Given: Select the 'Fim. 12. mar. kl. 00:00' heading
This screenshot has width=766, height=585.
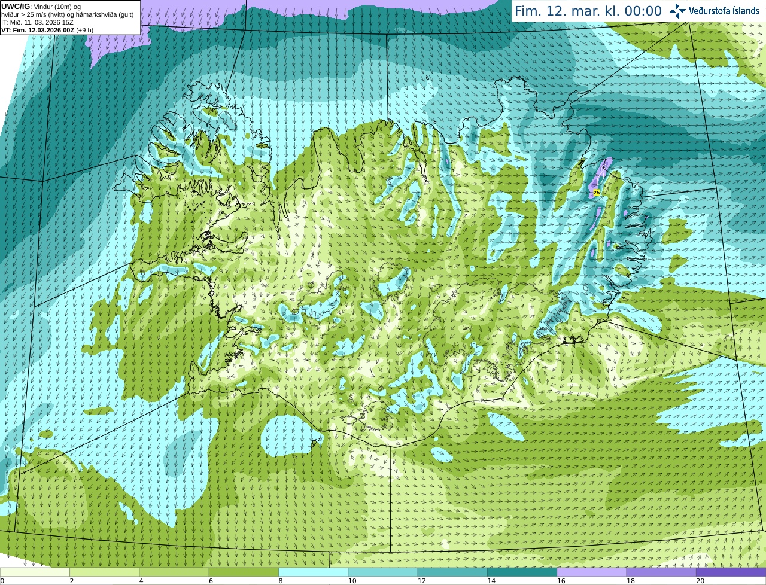Looking at the screenshot, I should [x=588, y=11].
